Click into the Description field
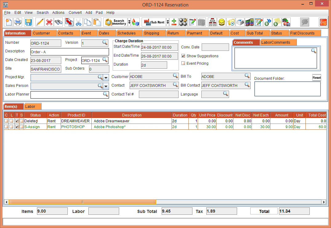This screenshot has height=228, width=331. point(70,52)
